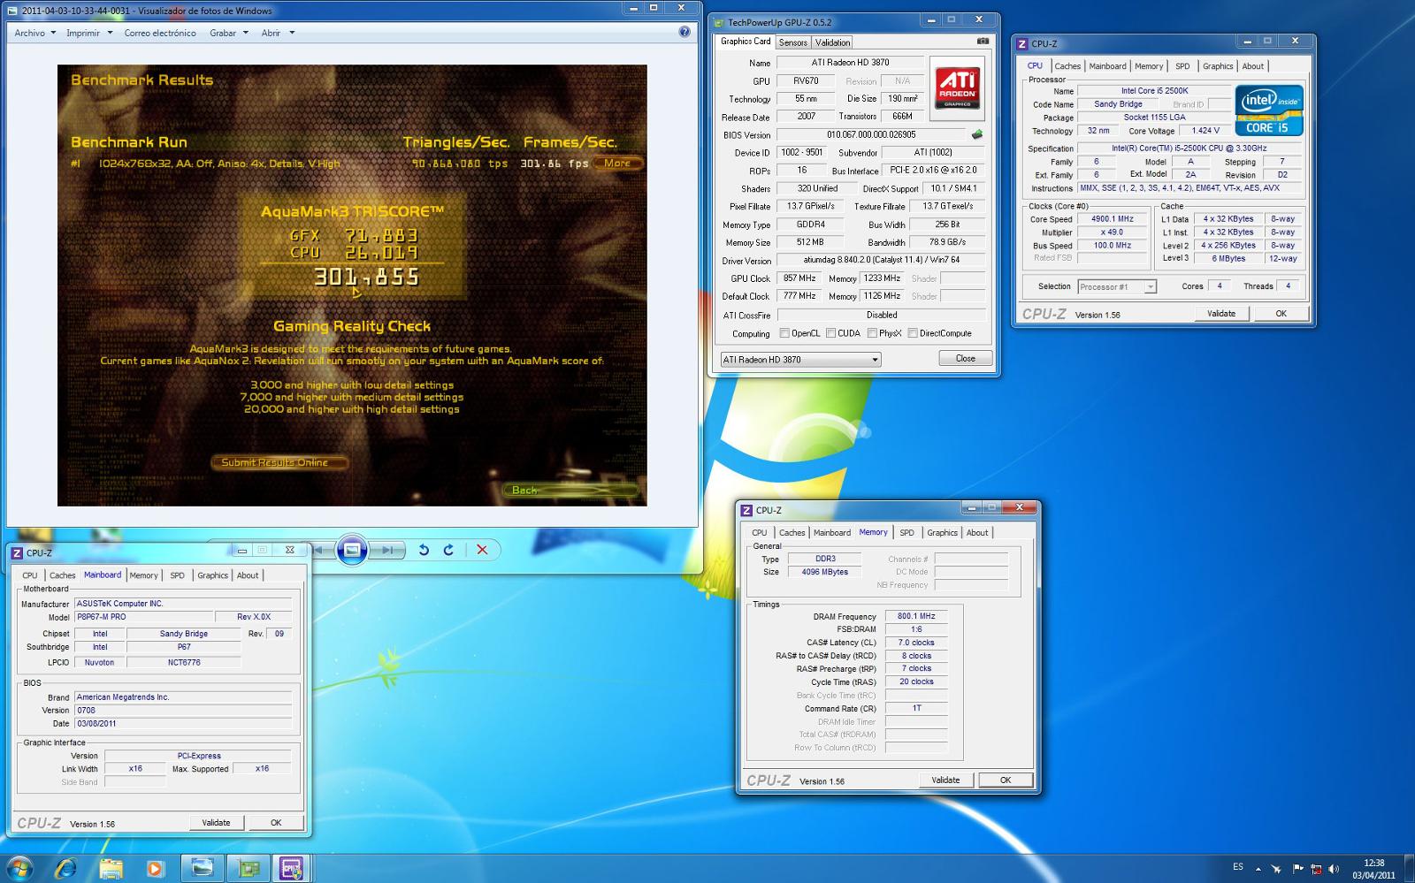Screen dimensions: 1415x883
Task: Enable CUDA checkbox in GPU-Z
Action: coord(831,333)
